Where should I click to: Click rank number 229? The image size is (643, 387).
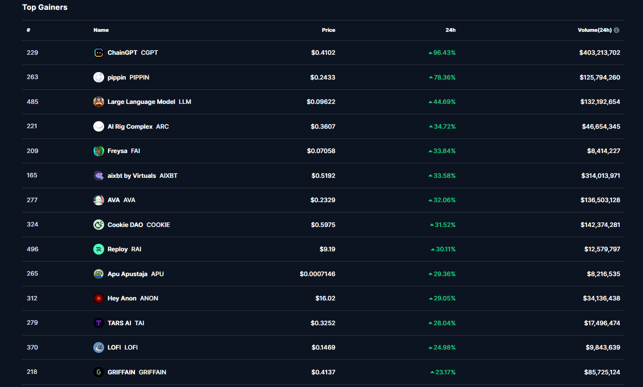(x=32, y=52)
